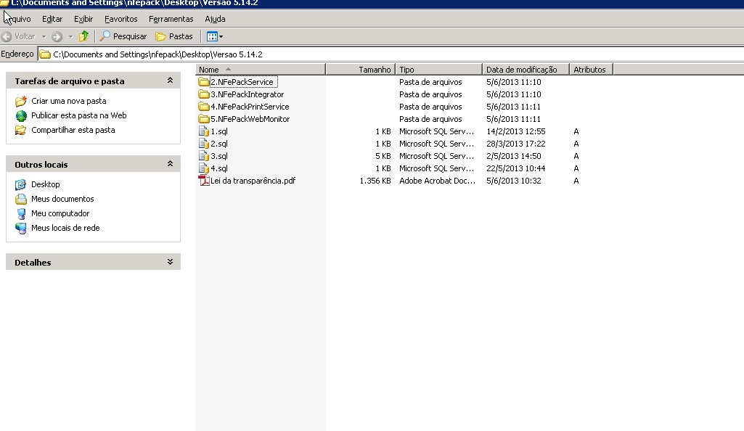This screenshot has width=744, height=431.
Task: Collapse the Outros locais panel
Action: pos(170,165)
